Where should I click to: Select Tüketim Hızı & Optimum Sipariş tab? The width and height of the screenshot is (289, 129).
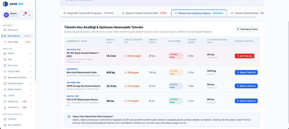(x=199, y=13)
